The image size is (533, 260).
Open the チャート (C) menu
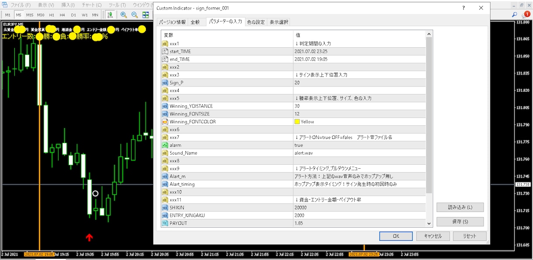92,5
